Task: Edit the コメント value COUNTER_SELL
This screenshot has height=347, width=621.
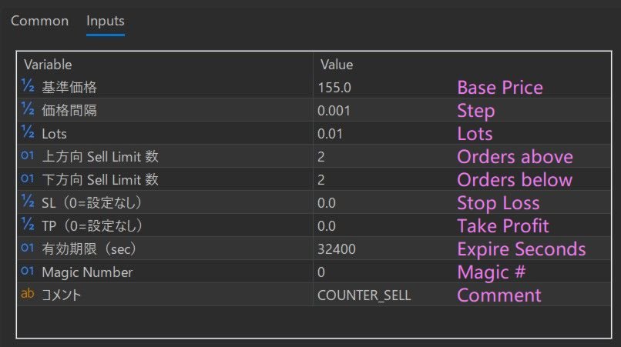Action: pyautogui.click(x=364, y=295)
